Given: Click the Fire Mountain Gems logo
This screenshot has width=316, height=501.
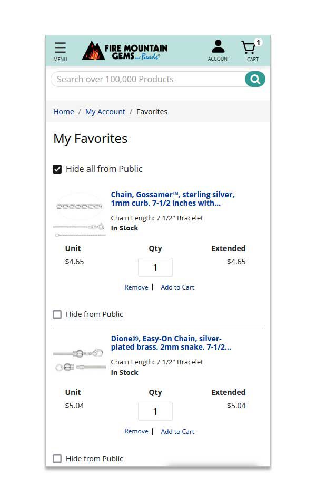Looking at the screenshot, I should click(x=125, y=51).
